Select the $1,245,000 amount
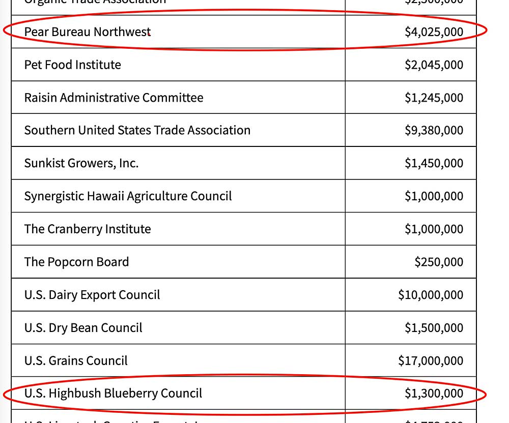509x423 pixels. [434, 98]
